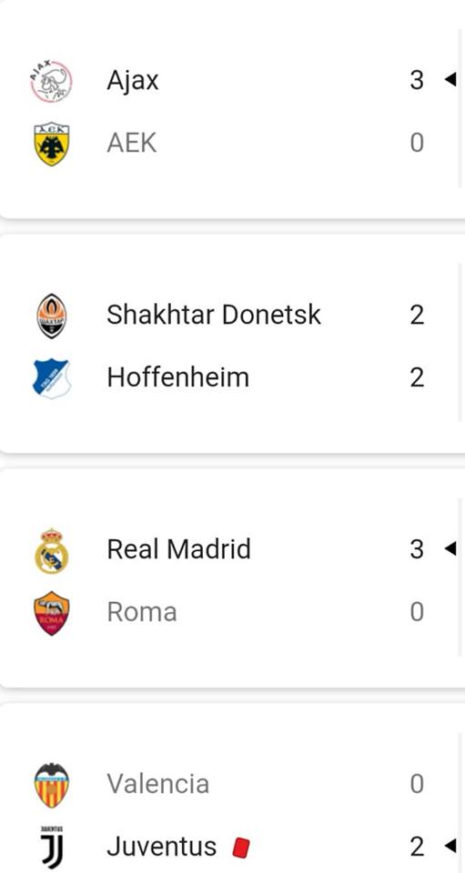Click the Valencia team name
The width and height of the screenshot is (465, 873).
click(158, 784)
